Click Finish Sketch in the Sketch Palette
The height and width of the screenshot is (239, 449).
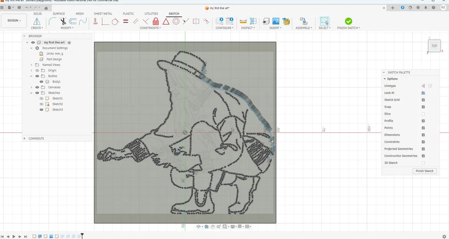tap(424, 171)
